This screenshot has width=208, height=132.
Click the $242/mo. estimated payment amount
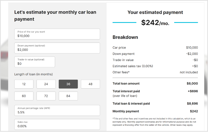click(x=155, y=23)
